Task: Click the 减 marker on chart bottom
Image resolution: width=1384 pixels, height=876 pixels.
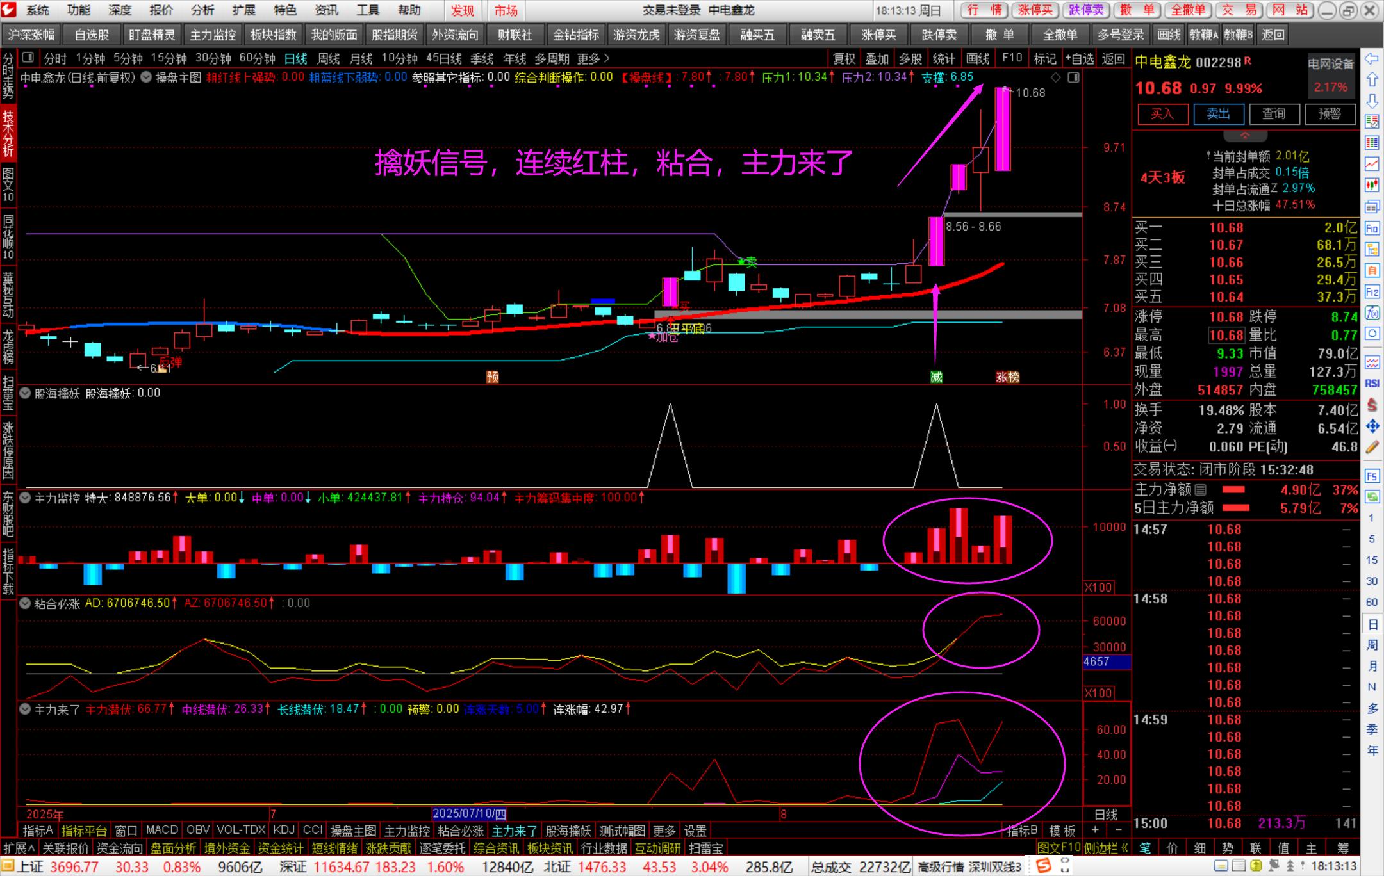Action: pos(936,377)
